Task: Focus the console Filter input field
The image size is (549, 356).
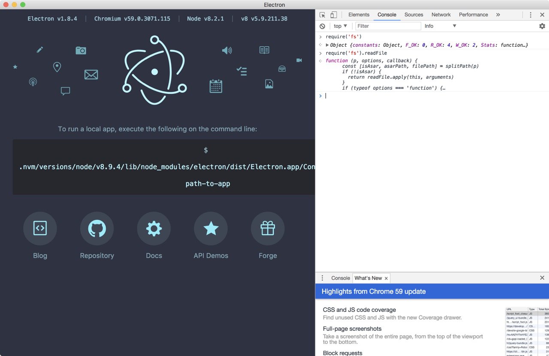Action: click(388, 26)
